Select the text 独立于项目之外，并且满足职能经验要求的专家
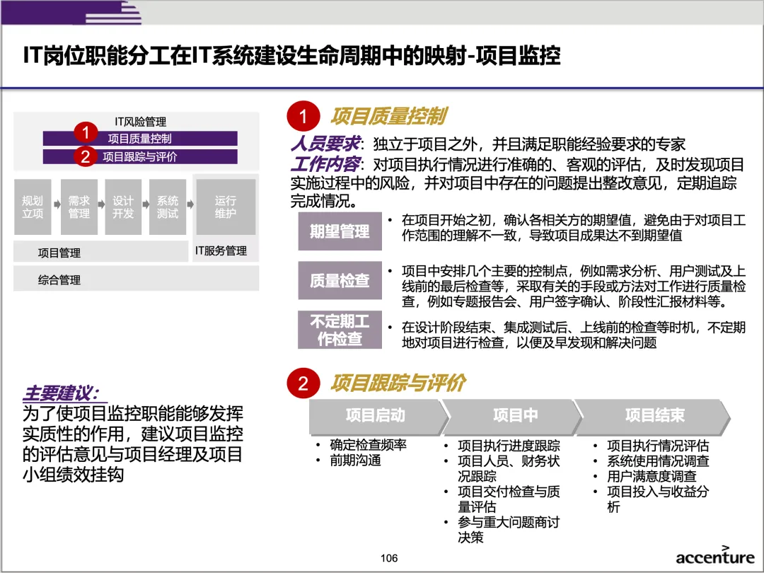This screenshot has height=573, width=764. pyautogui.click(x=529, y=144)
